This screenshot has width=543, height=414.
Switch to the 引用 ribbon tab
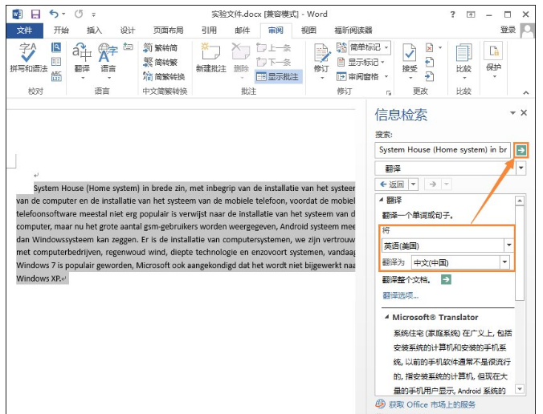(209, 30)
